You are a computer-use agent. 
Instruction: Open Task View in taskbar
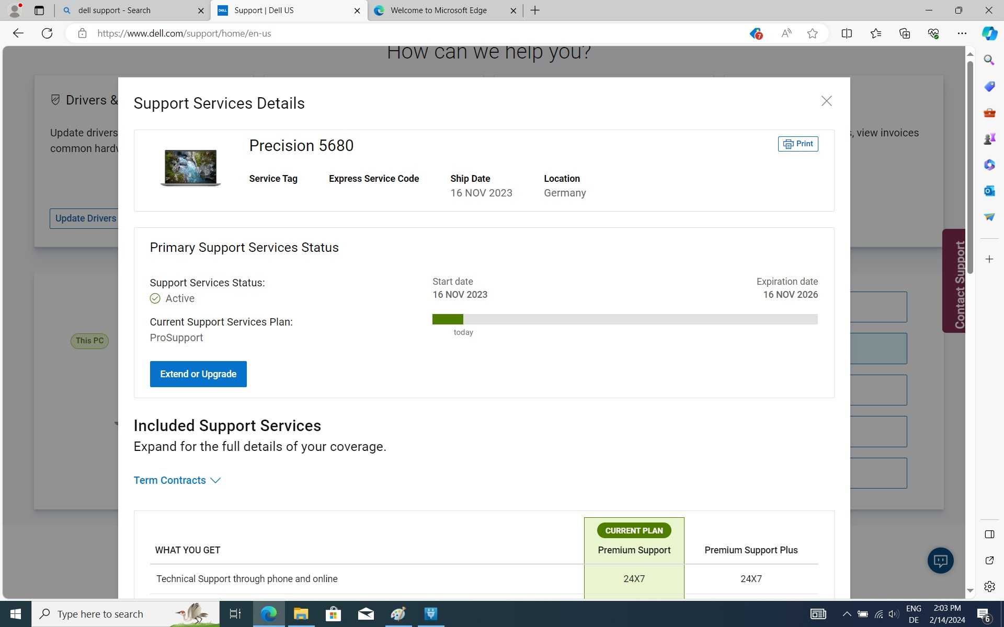click(235, 614)
